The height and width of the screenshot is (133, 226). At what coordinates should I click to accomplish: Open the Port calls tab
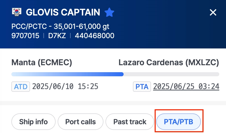tap(80, 122)
